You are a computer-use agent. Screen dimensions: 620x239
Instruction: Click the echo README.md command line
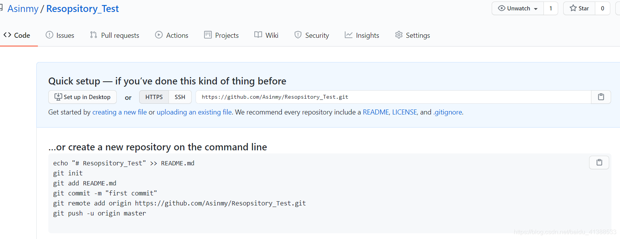coord(124,163)
